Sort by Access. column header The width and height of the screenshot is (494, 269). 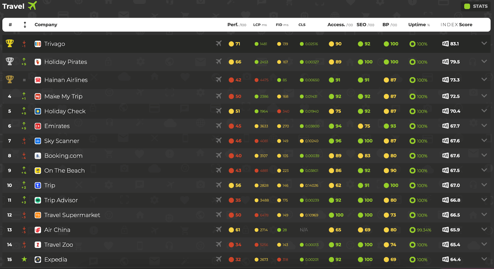[340, 25]
